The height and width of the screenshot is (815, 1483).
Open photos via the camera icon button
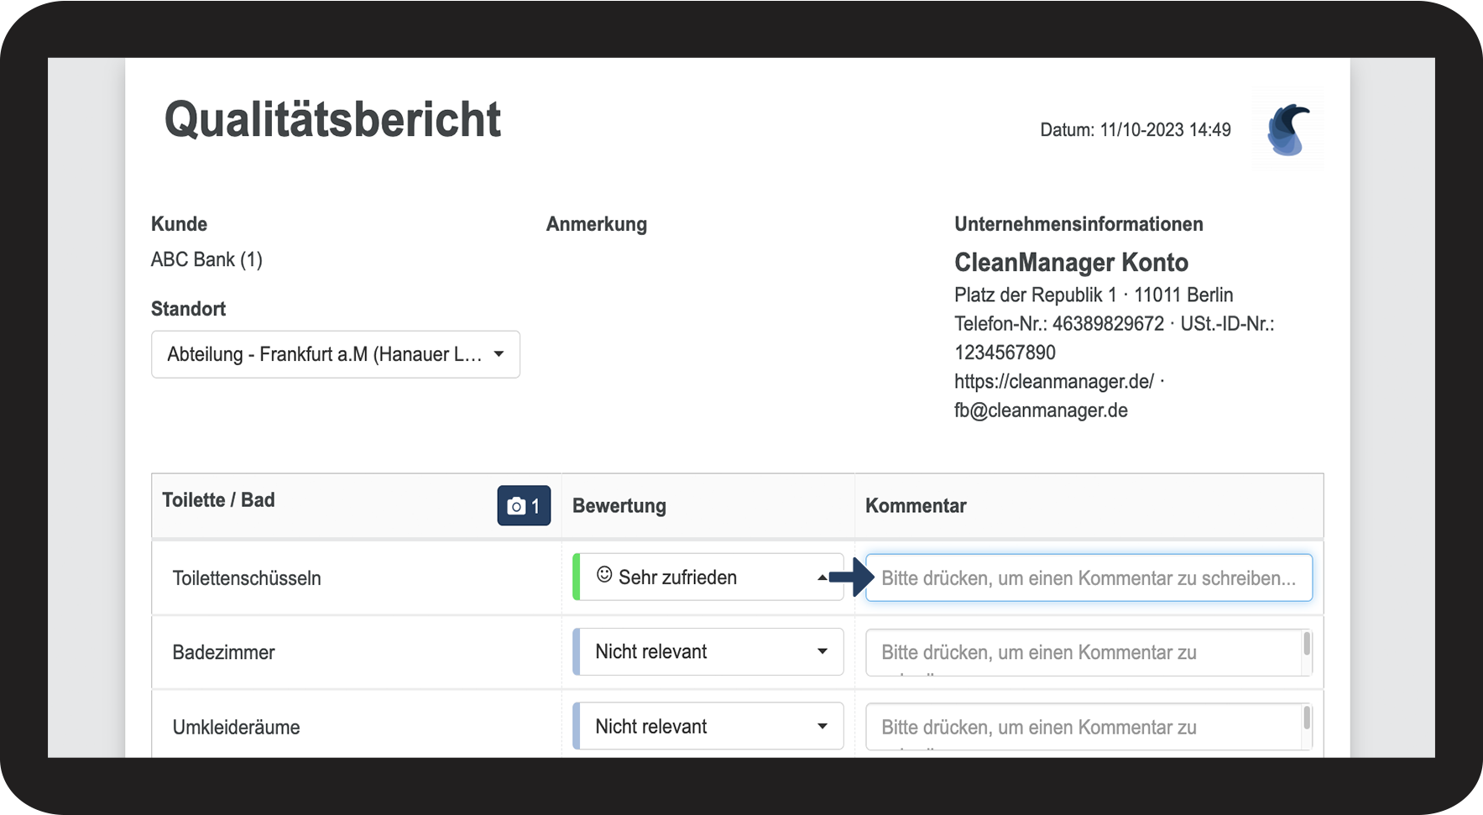[524, 506]
